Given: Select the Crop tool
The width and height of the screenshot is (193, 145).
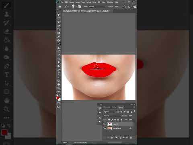Looking at the screenshot, I should [59, 29].
